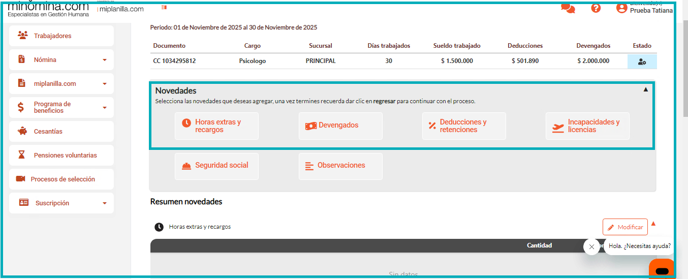Click the video camera icon for Procesos de selección
This screenshot has height=279, width=688.
pos(21,179)
